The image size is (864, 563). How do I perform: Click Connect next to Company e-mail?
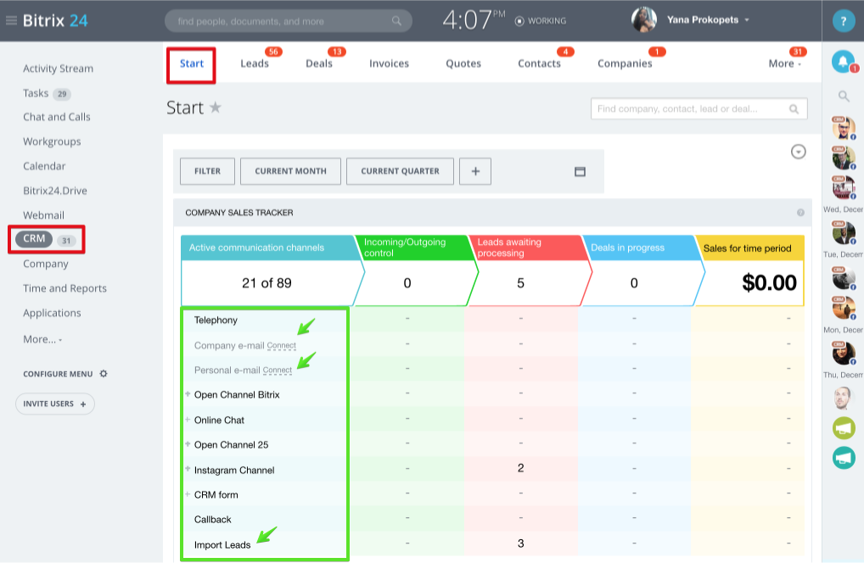coord(282,346)
